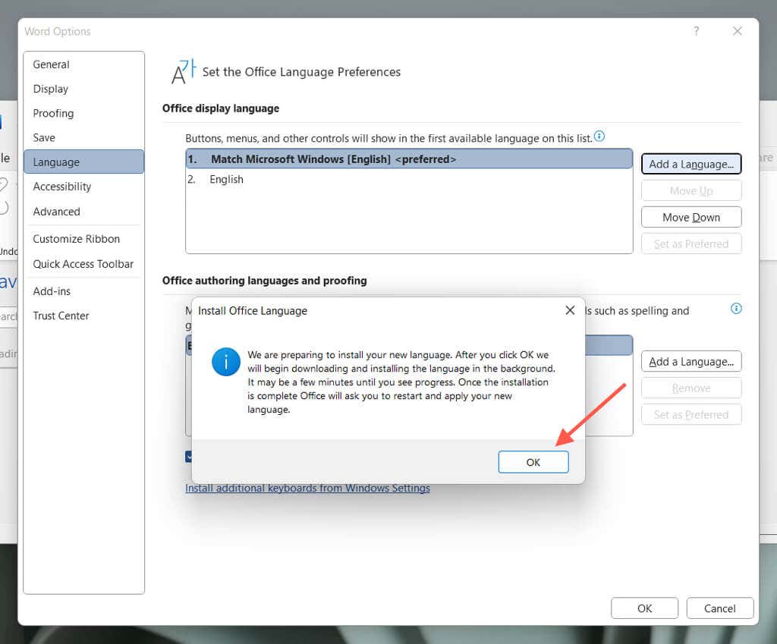Open the General options category
Screen dimensions: 777x644
coord(51,64)
